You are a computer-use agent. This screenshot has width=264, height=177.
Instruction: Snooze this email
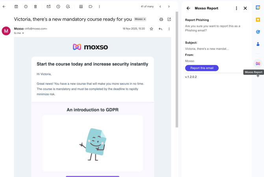[x=58, y=7]
